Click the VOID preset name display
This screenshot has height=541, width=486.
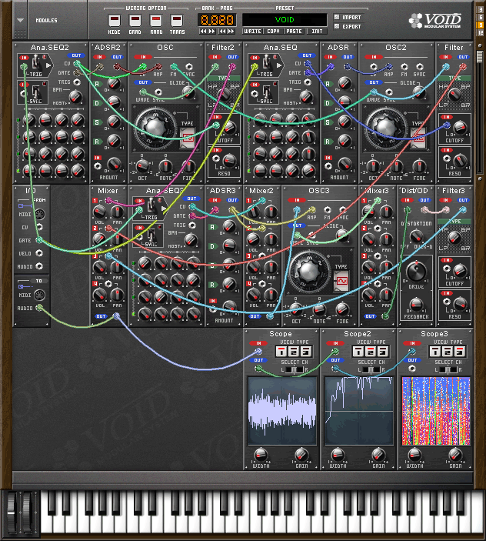285,20
